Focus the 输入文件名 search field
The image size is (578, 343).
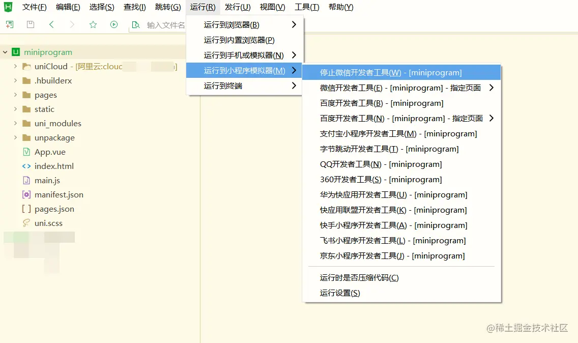coord(166,25)
